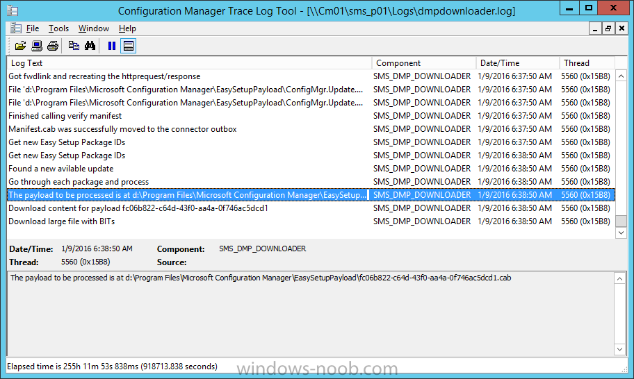Select row 'Found a new avilable update'
Image resolution: width=634 pixels, height=379 pixels.
pyautogui.click(x=311, y=169)
